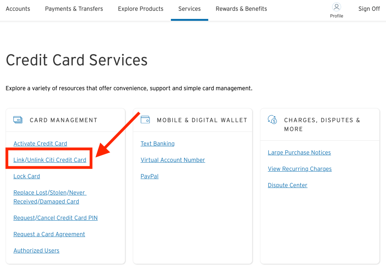Click Link/Unlink Citi Credit Card
This screenshot has width=386, height=267.
tap(50, 160)
